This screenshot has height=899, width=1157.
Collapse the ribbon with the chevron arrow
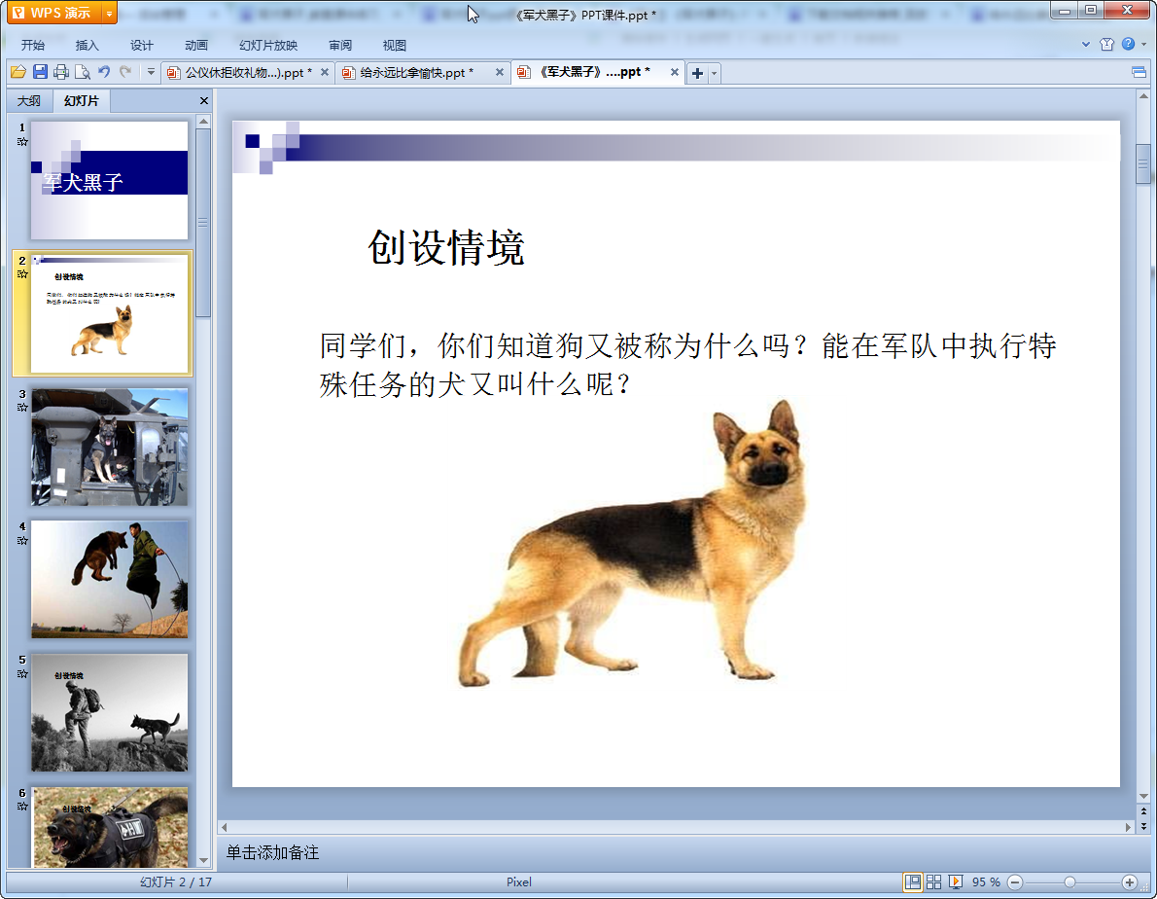[1086, 45]
